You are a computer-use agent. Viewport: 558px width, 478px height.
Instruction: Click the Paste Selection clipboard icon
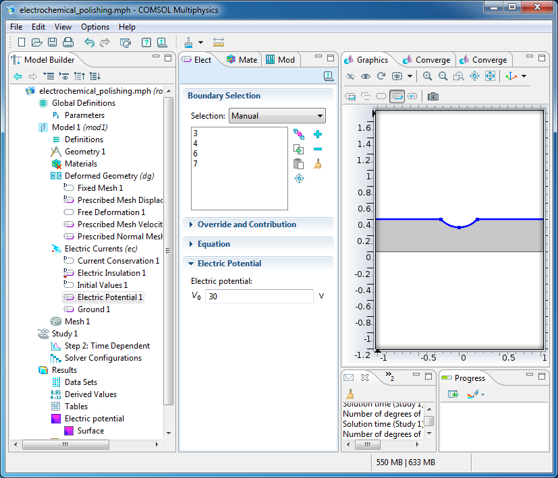coord(299,164)
